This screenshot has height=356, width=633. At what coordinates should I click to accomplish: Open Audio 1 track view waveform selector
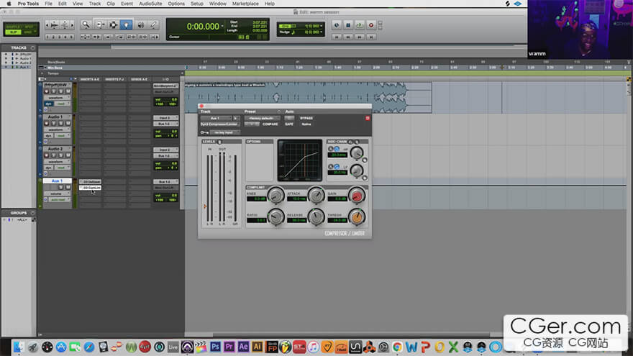58,129
